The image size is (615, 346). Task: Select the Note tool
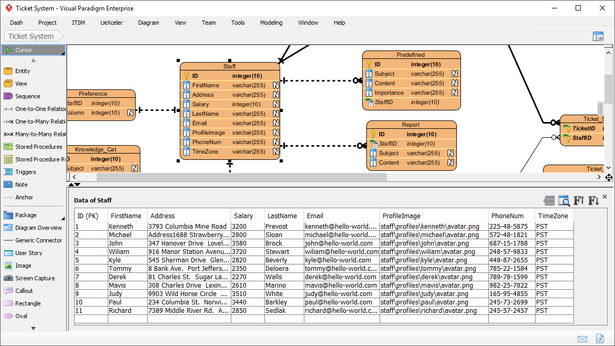pyautogui.click(x=21, y=185)
